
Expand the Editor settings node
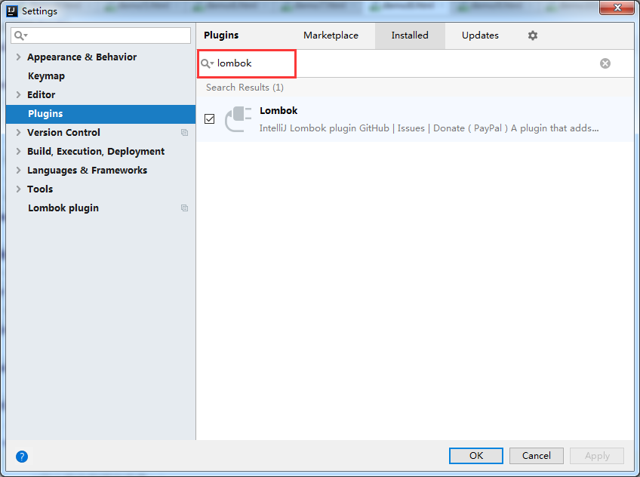18,94
